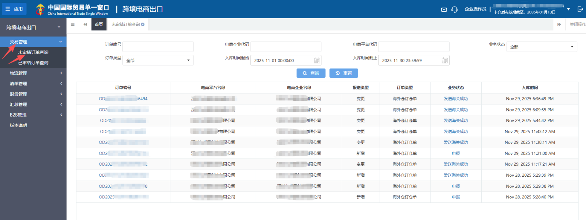This screenshot has height=220, width=586.
Task: Close the 未审结订单查询 tab
Action: coord(143,24)
